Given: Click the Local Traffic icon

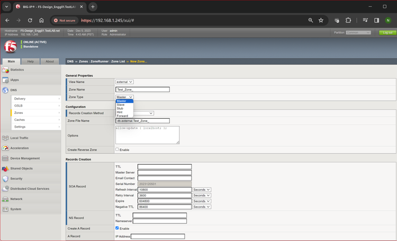Looking at the screenshot, I should pyautogui.click(x=5, y=138).
